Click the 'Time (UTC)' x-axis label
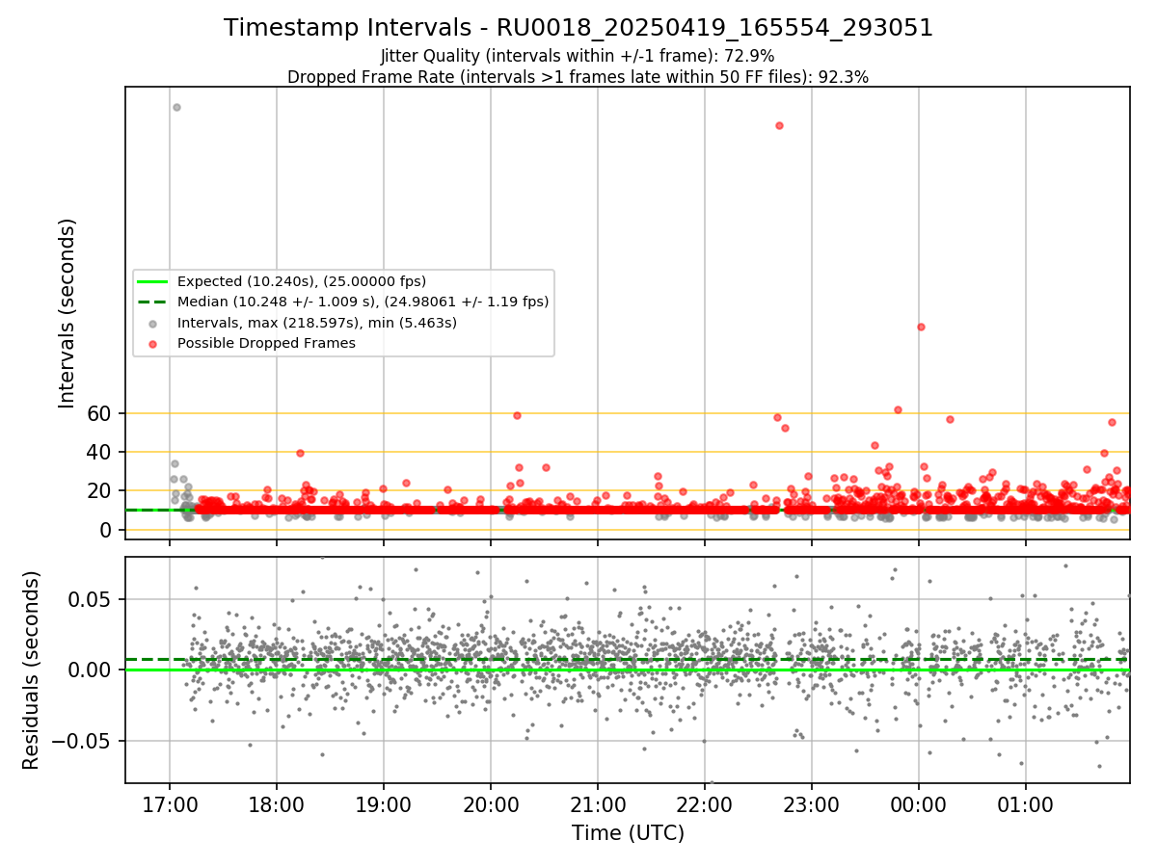Screen dimensions: 1157x867 628,833
